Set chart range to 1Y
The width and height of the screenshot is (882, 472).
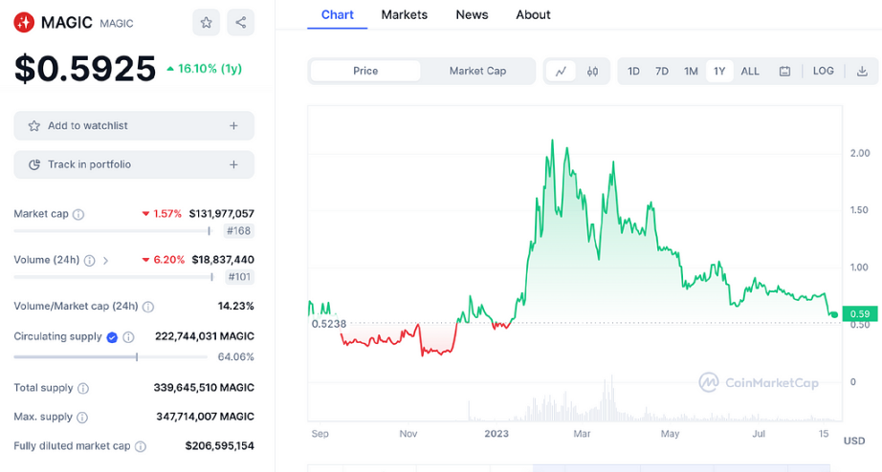[x=719, y=72]
